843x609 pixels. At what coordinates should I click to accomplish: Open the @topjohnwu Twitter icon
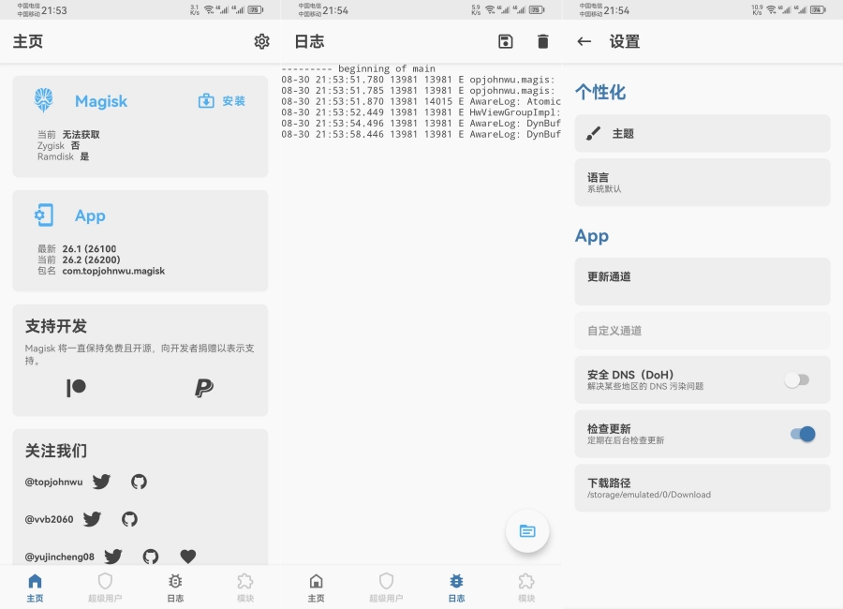(101, 482)
